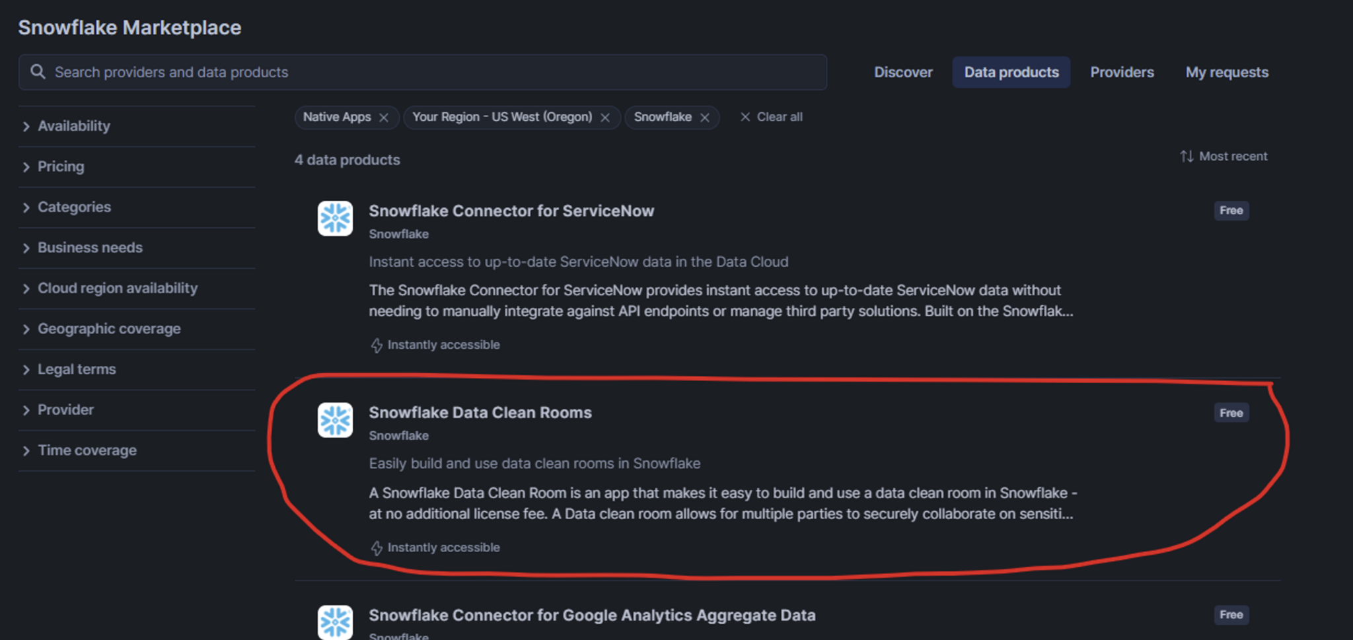Click the Instantly accessible lightning icon for ServiceNow
This screenshot has width=1353, height=640.
[377, 344]
